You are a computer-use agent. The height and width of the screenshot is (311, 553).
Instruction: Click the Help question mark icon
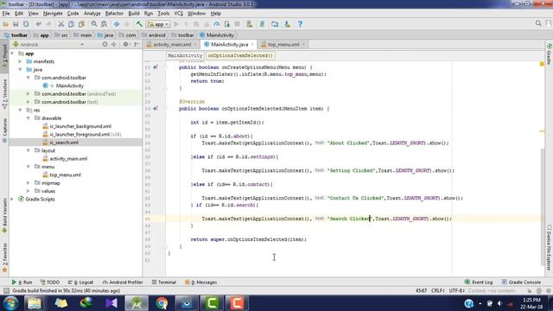(x=300, y=24)
